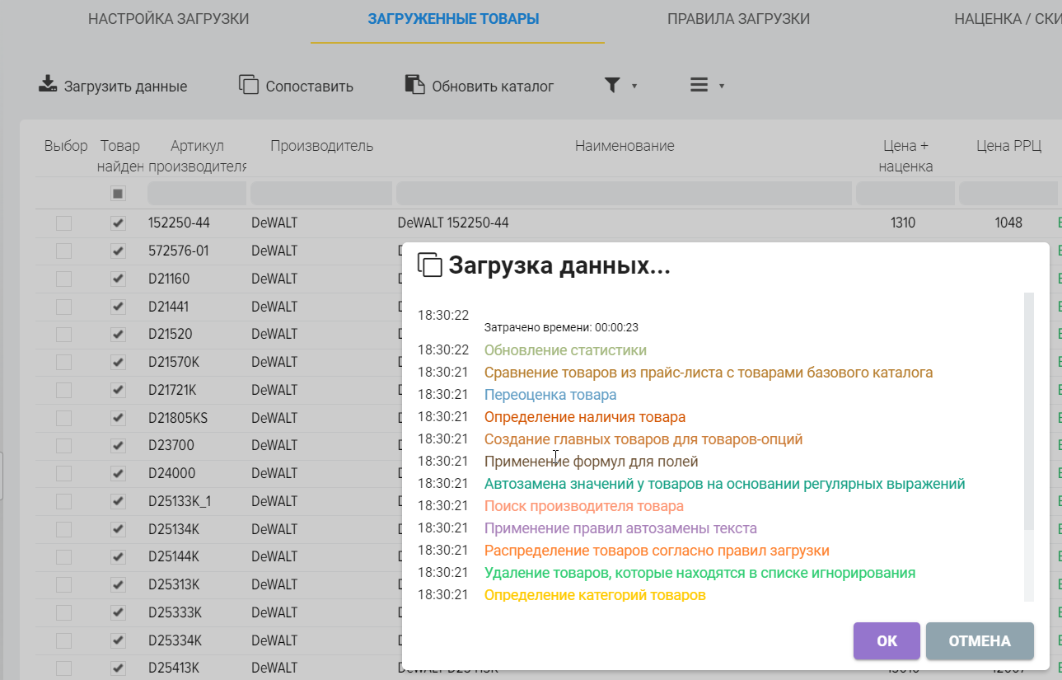Screen dimensions: 1062x680
Task: Click log entry Определение наличия товара
Action: tap(585, 417)
